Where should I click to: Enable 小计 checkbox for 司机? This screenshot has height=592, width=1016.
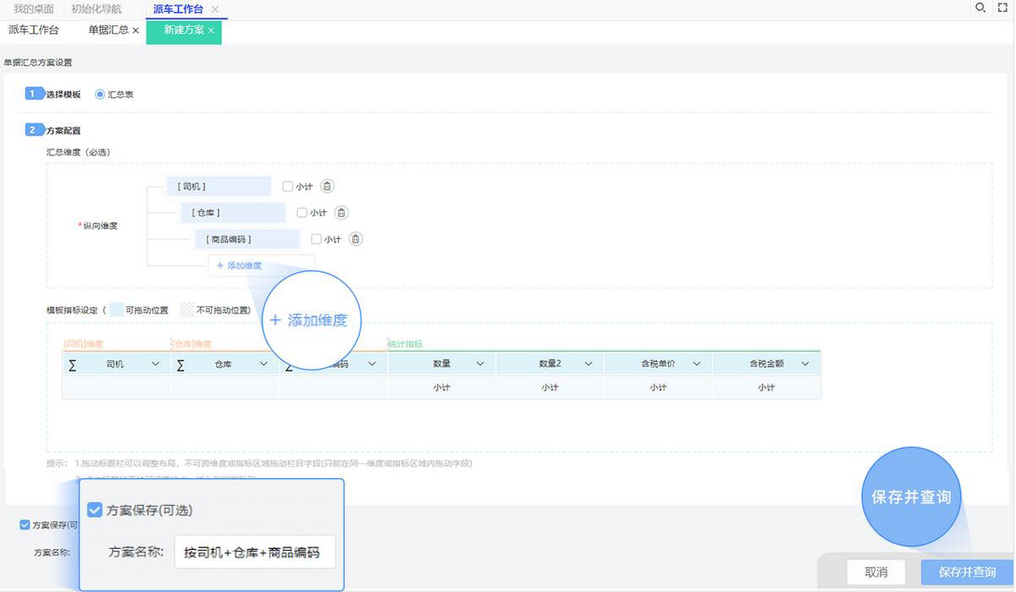pos(288,187)
